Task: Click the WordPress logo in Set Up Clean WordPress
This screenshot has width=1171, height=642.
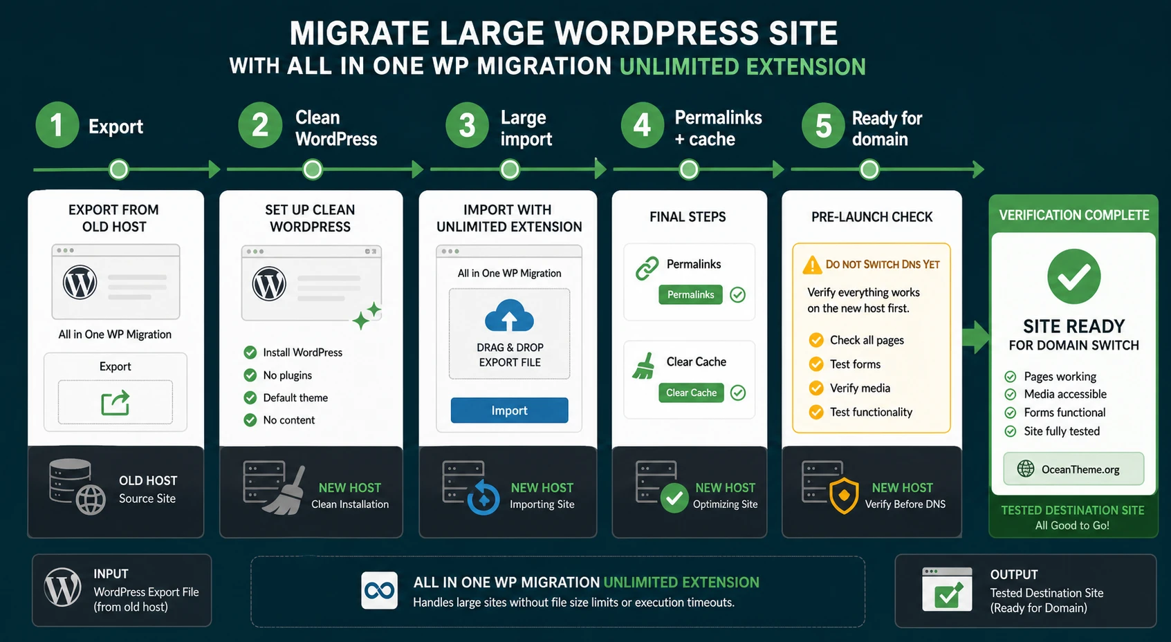Action: click(x=269, y=283)
